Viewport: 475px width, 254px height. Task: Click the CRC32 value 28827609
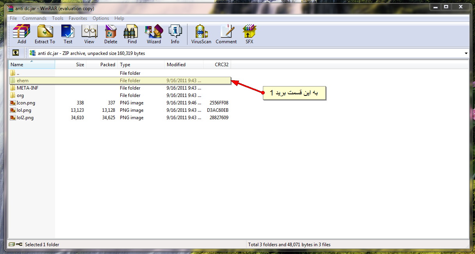tap(218, 118)
